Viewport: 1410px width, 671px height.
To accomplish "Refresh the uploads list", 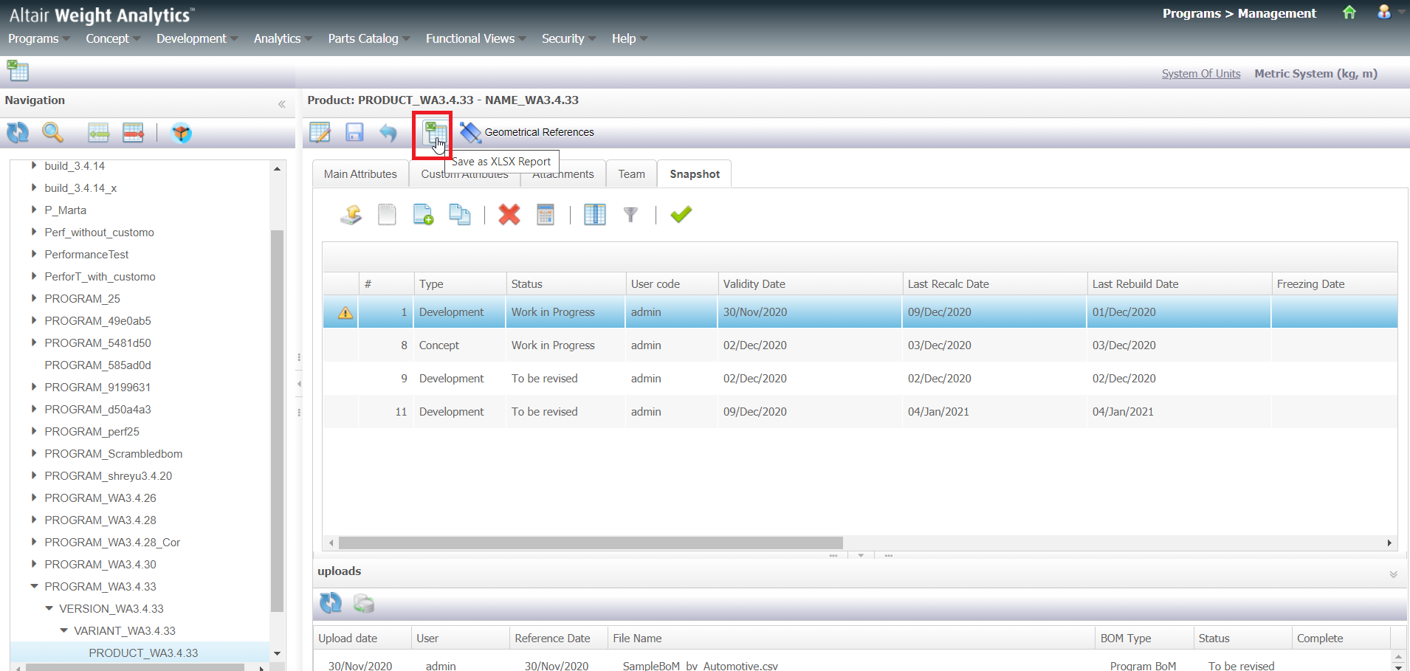I will point(330,603).
